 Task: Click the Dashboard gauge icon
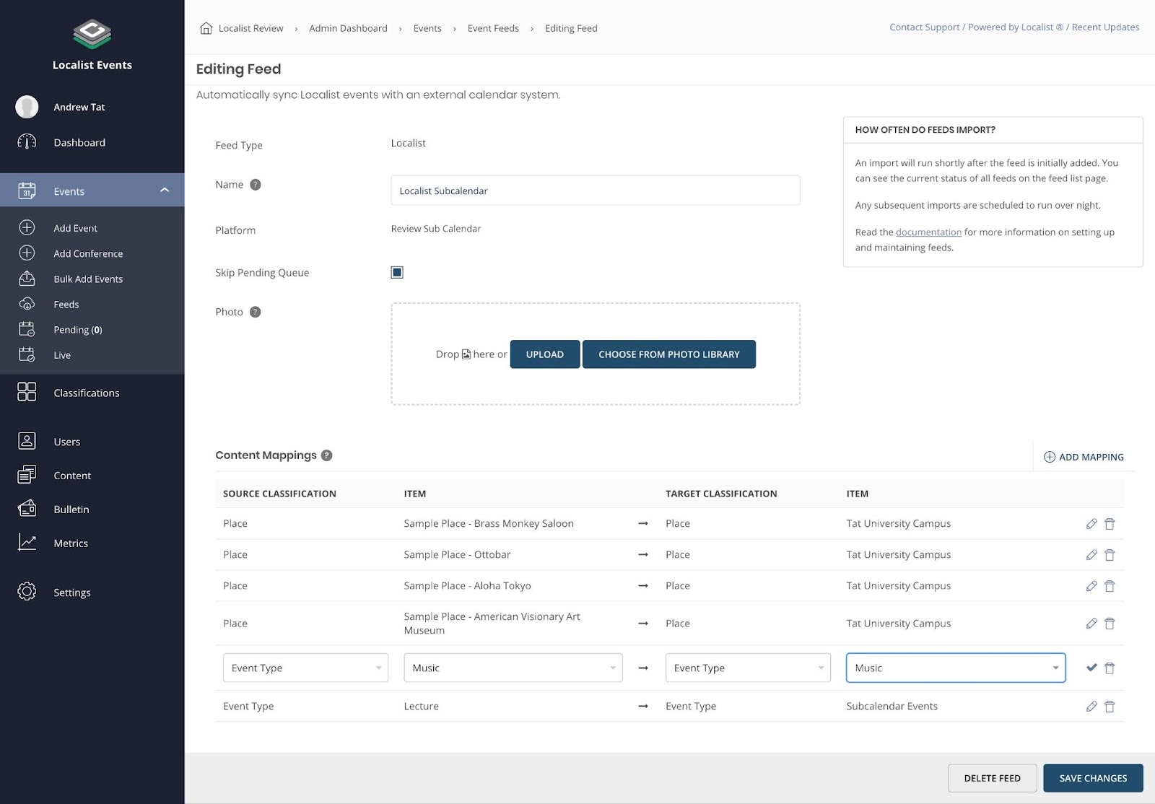point(27,142)
